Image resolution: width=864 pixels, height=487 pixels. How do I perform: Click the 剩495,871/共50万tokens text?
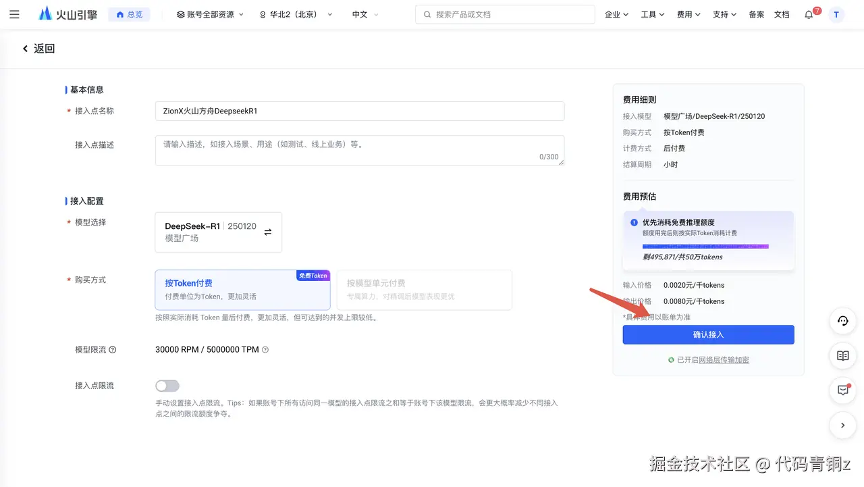(682, 257)
